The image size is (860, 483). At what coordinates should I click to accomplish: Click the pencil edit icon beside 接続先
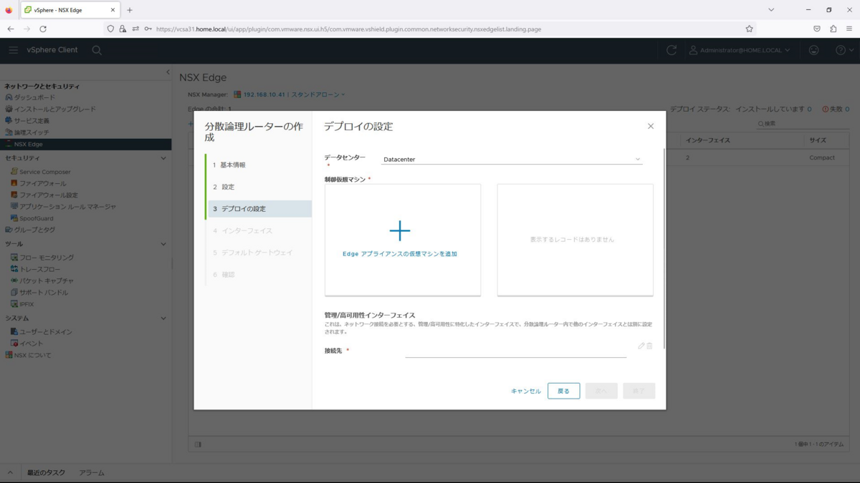coord(641,346)
